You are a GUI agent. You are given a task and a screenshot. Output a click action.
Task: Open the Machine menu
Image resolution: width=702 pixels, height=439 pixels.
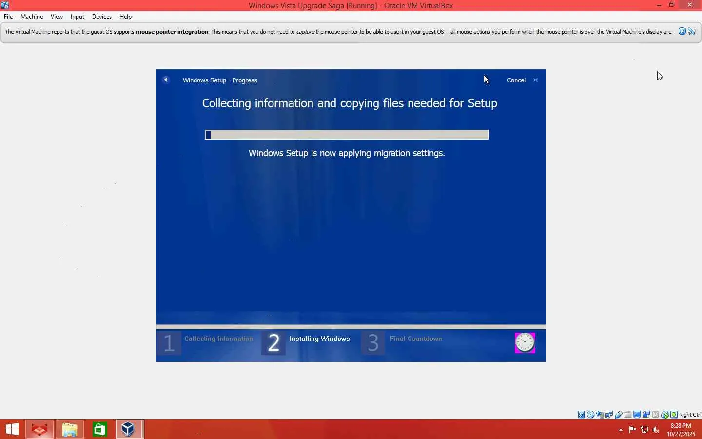(x=32, y=17)
